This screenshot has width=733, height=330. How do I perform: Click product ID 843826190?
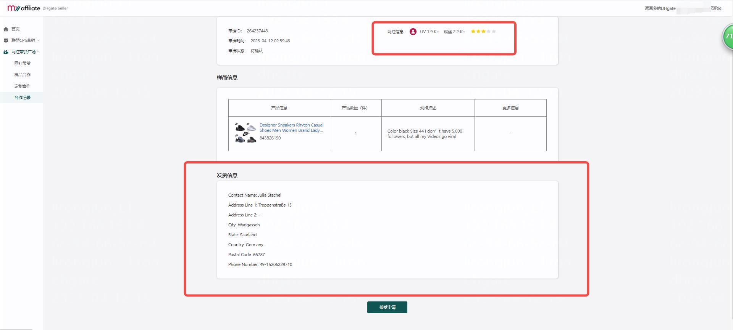[x=270, y=138]
